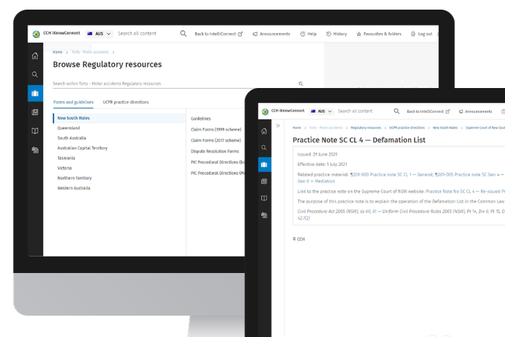Viewport: 505px width, 337px height.
Task: Click highlighted briefcase icon in Practice Note sidebar
Action: tap(265, 164)
